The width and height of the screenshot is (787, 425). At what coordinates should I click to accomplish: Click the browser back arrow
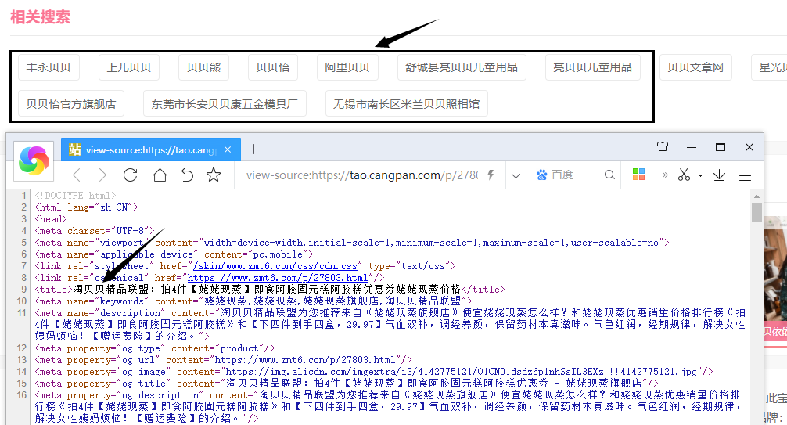77,175
